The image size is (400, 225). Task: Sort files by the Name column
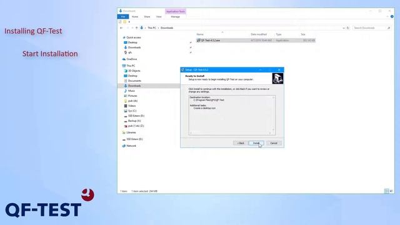200,34
